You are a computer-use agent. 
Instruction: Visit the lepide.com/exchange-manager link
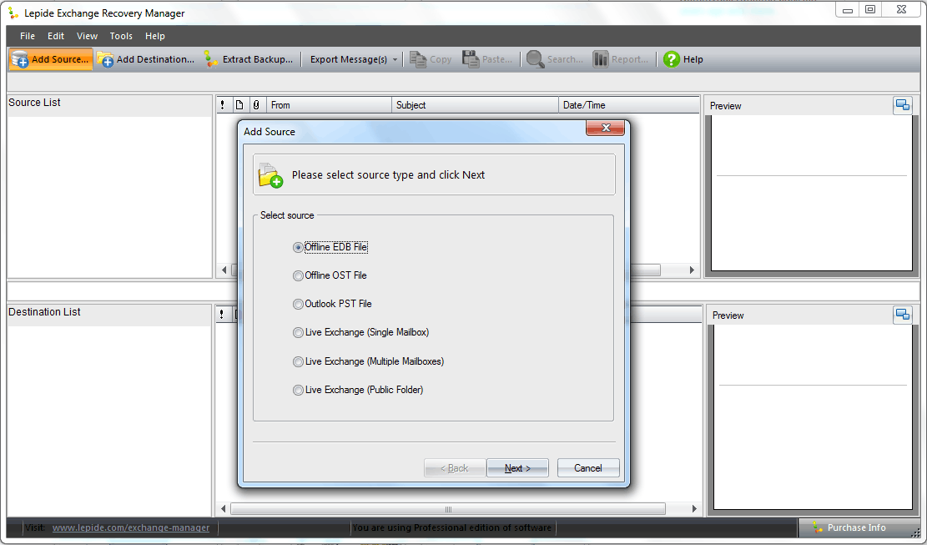point(130,527)
